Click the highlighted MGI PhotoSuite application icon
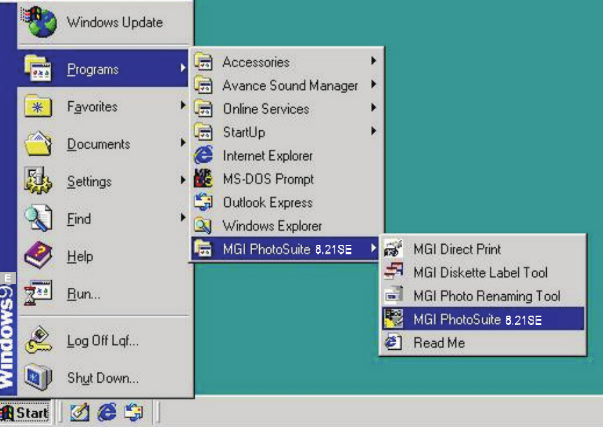 coord(393,319)
